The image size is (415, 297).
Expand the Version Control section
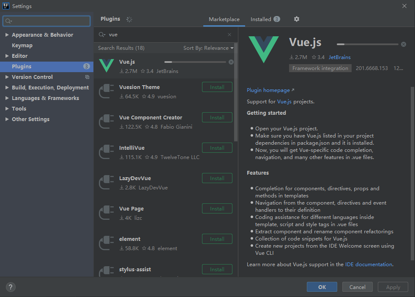7,77
